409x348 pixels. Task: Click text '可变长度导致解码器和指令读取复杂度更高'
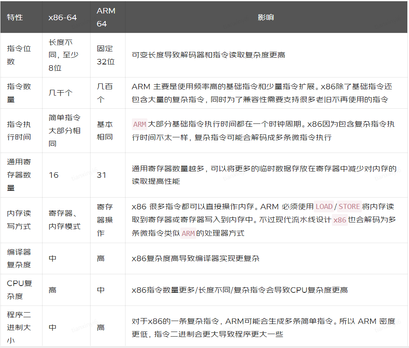click(x=209, y=55)
